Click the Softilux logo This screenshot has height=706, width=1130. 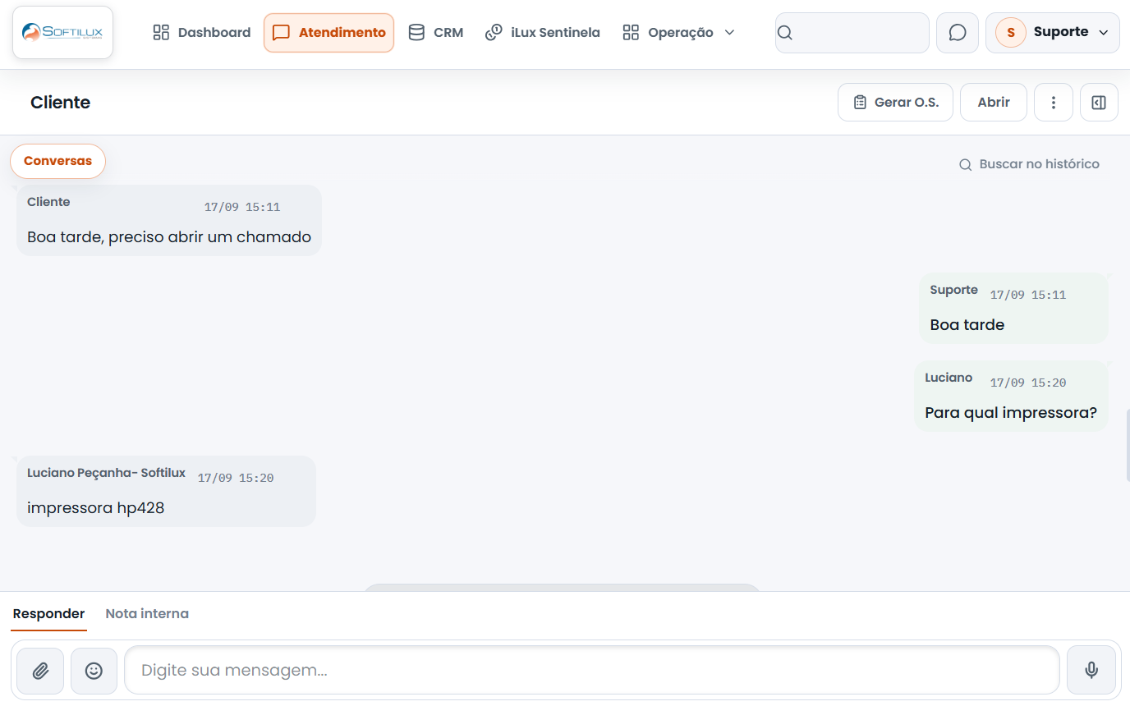point(62,33)
